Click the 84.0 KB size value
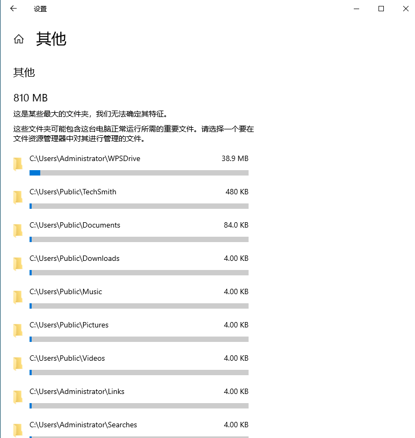Image resolution: width=415 pixels, height=438 pixels. pyautogui.click(x=236, y=225)
